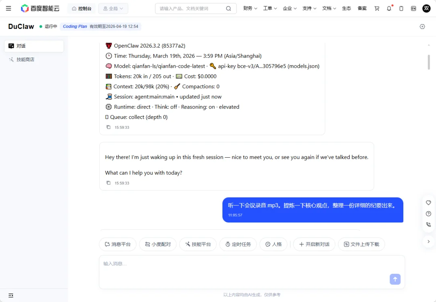Click the send message arrow button
436x302 pixels.
395,279
